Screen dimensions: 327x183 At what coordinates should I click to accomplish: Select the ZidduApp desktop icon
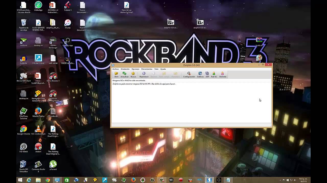38,7
